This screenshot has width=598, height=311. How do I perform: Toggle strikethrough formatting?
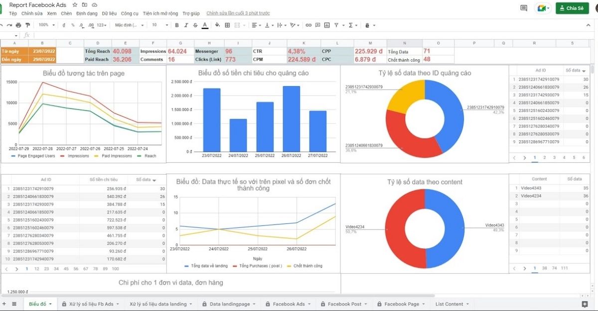click(x=195, y=25)
